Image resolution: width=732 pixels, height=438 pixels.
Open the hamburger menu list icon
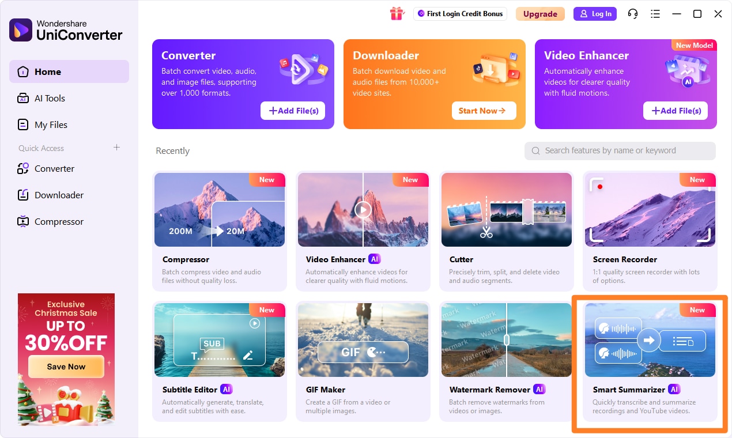click(x=655, y=14)
